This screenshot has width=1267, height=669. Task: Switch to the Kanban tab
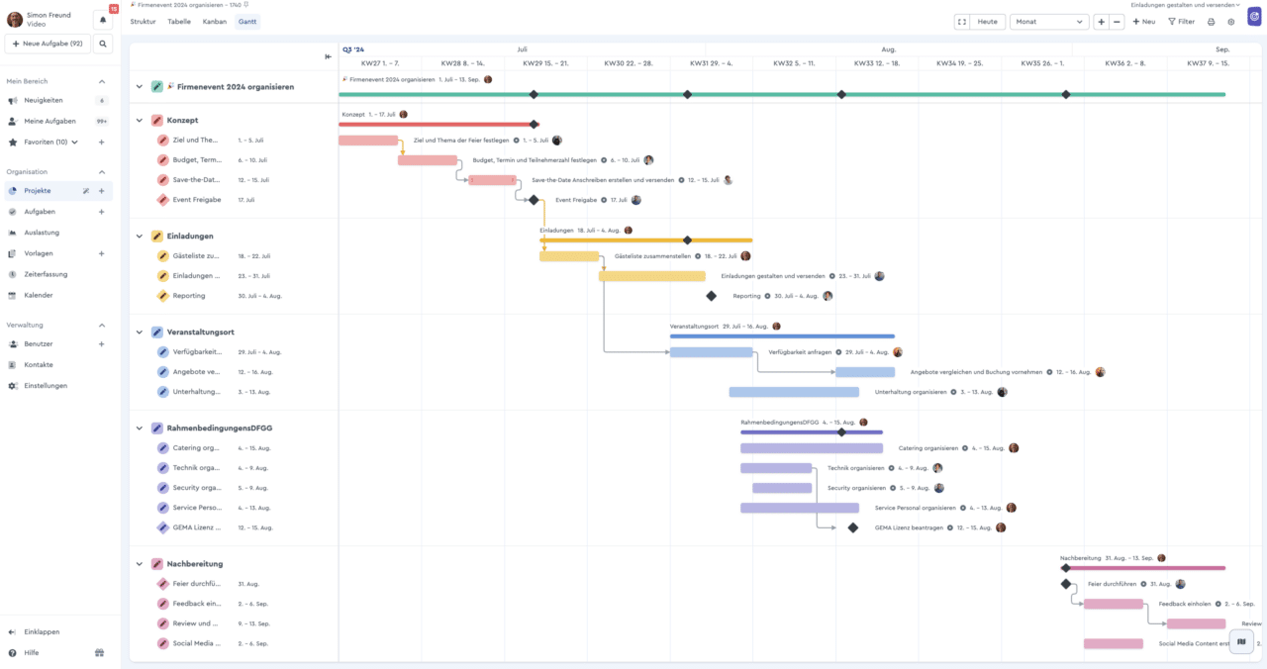pos(214,21)
